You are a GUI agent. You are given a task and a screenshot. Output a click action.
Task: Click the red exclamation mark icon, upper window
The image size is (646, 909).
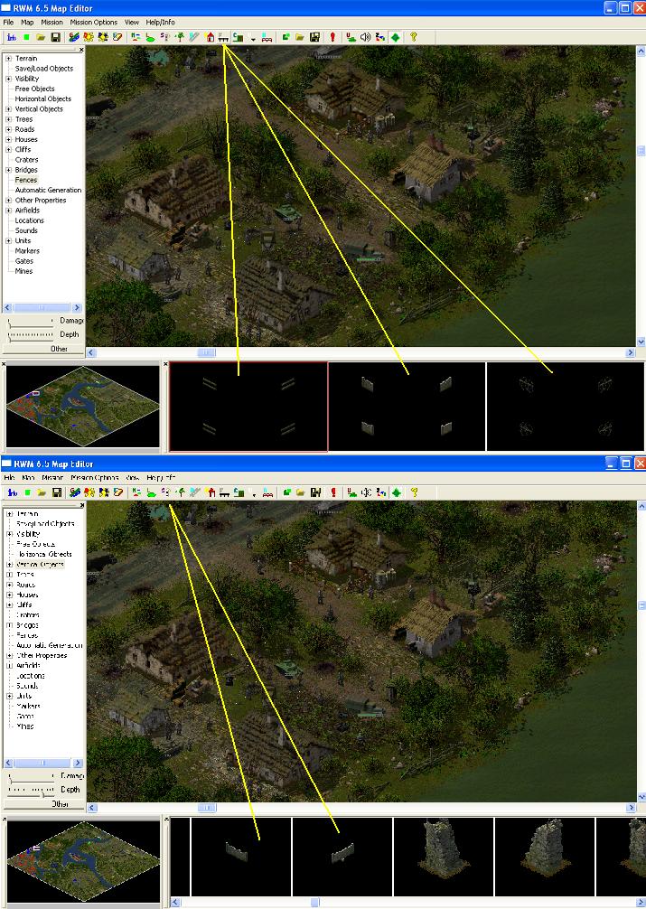click(332, 37)
